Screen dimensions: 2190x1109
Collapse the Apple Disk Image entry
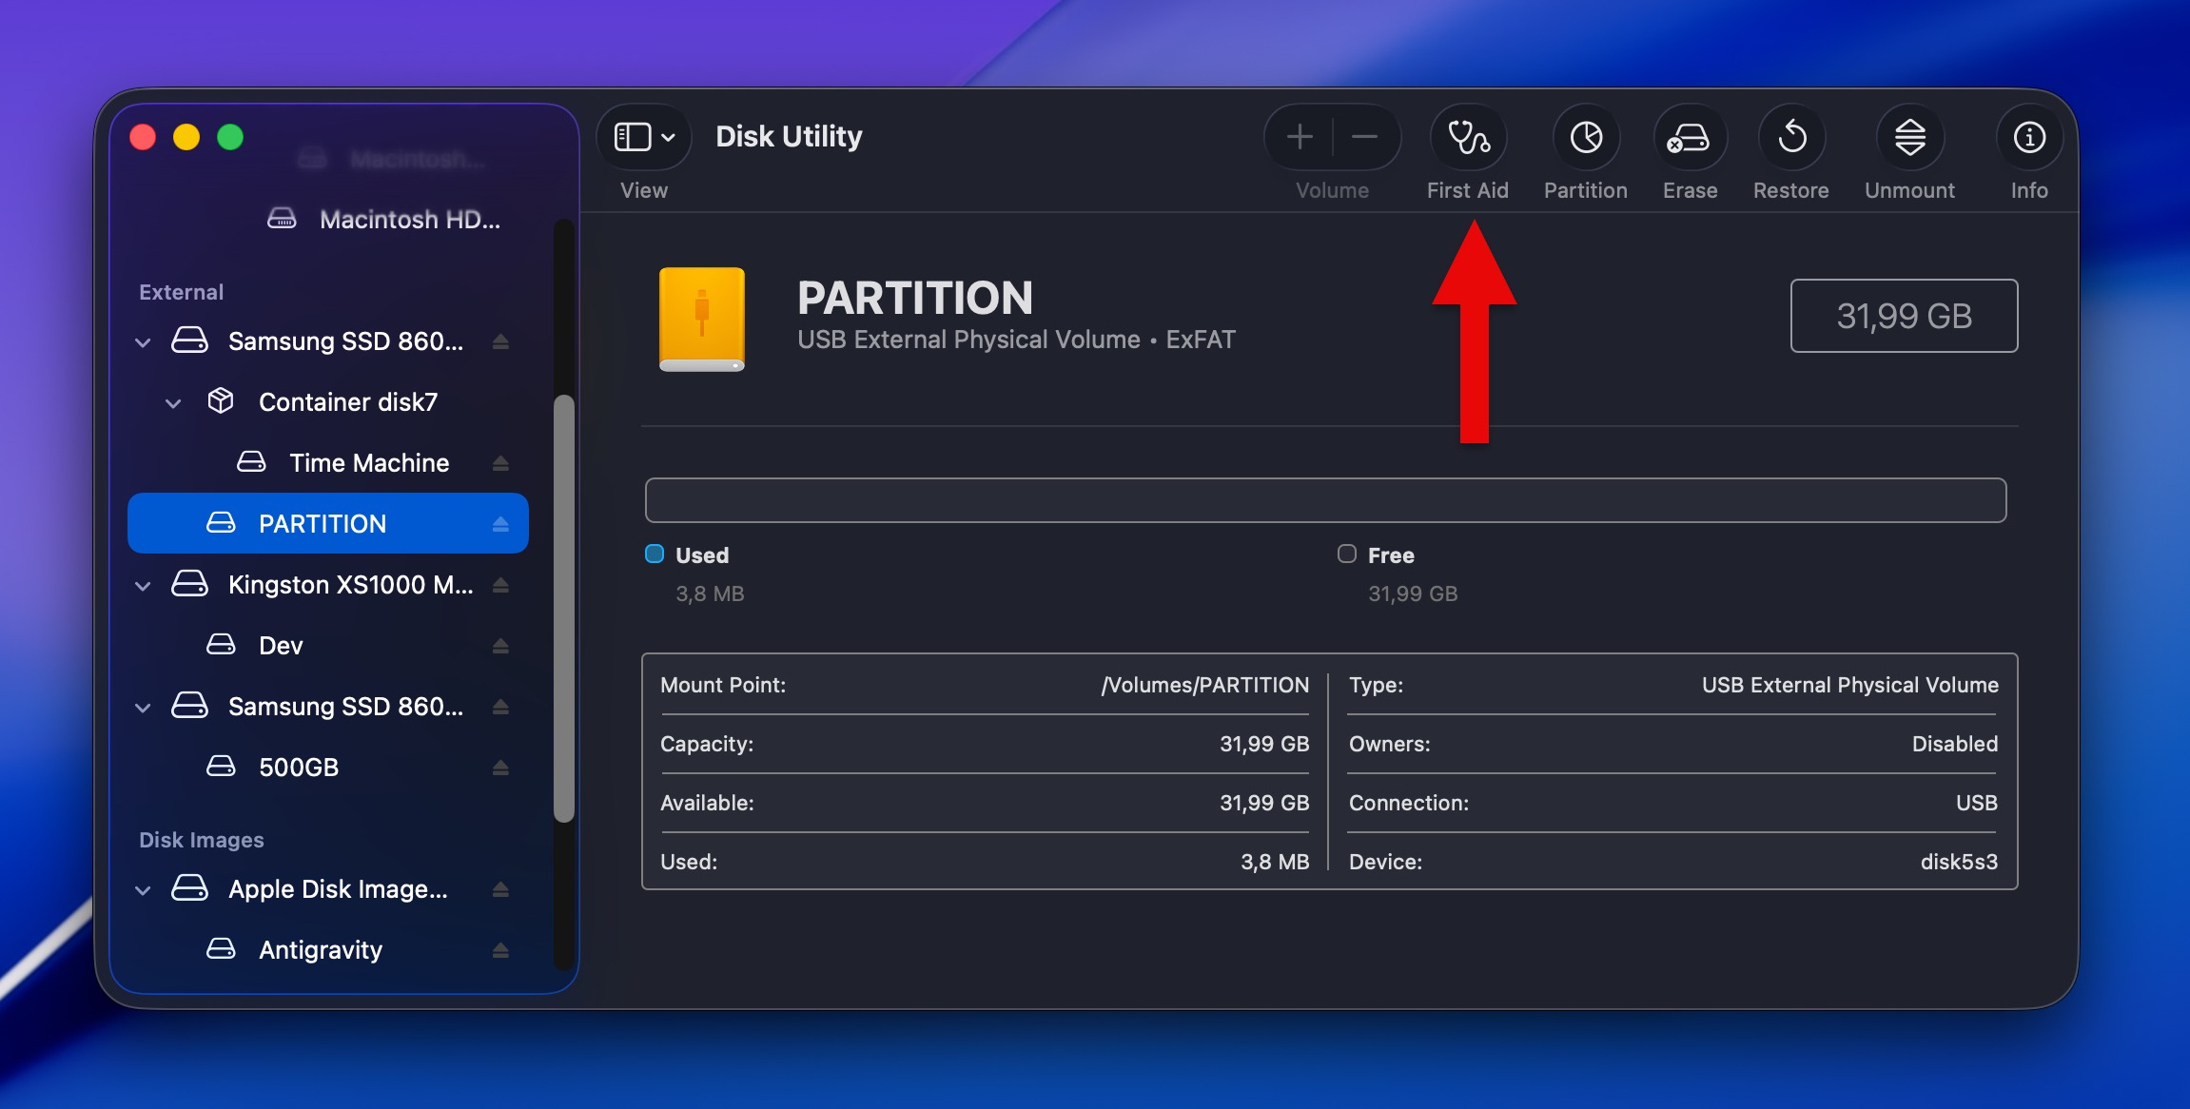point(145,888)
